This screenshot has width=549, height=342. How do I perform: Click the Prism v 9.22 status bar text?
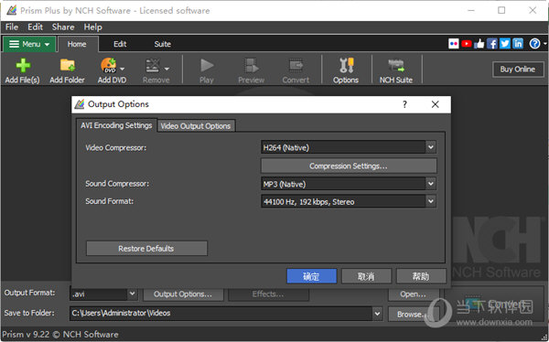[x=60, y=335]
